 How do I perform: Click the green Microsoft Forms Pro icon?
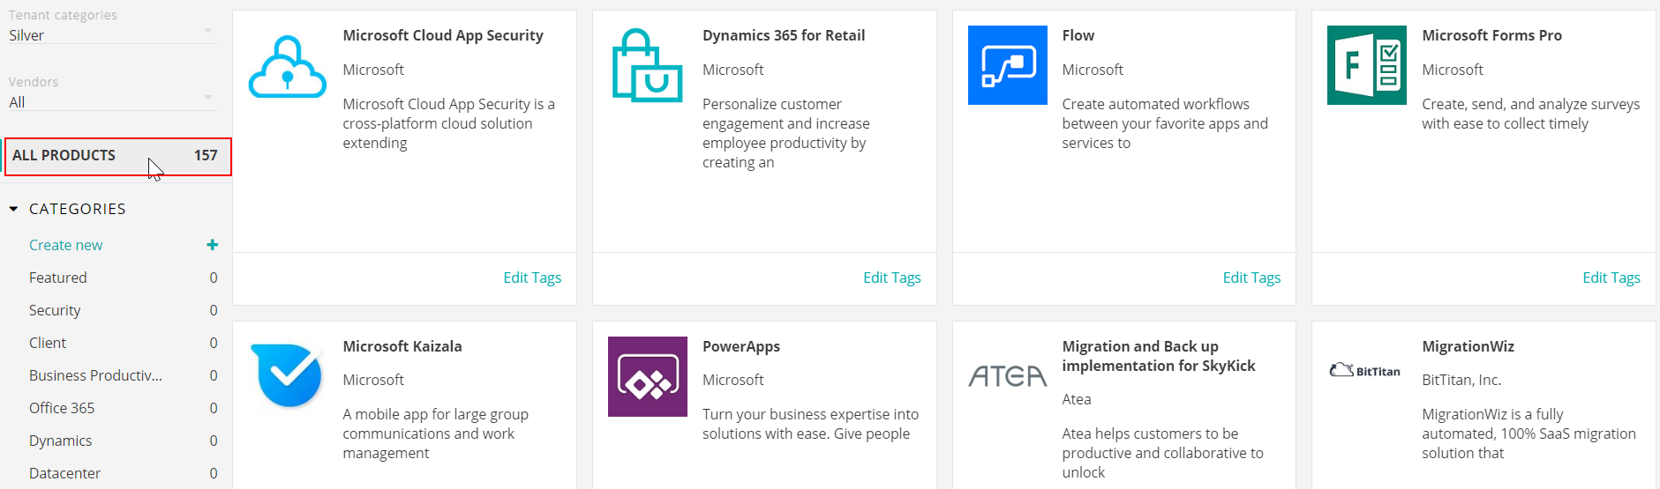[x=1366, y=65]
